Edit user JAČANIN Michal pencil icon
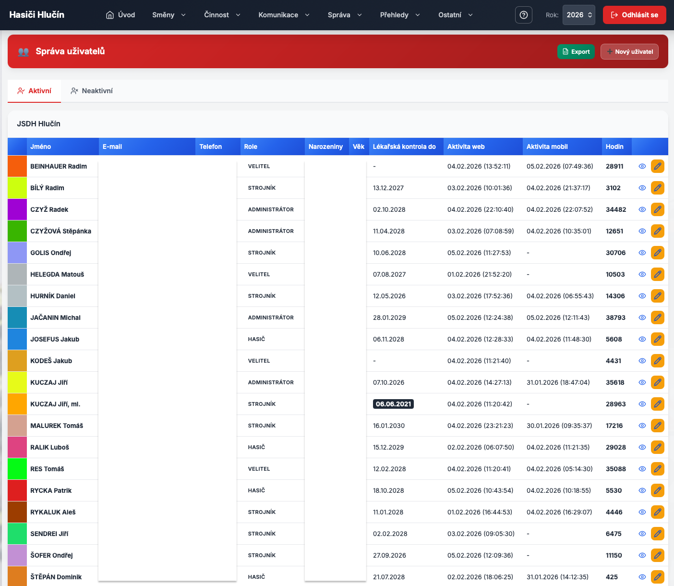The width and height of the screenshot is (674, 586). point(657,317)
